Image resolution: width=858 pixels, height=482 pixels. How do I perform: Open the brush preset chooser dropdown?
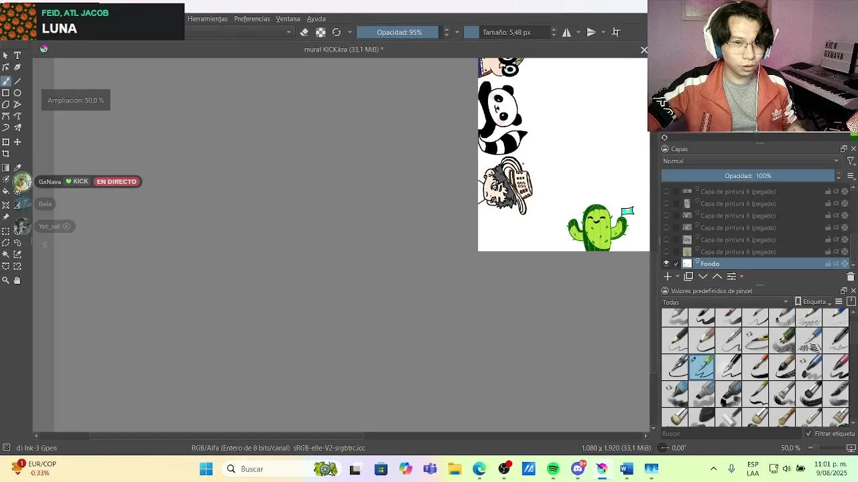[x=289, y=32]
